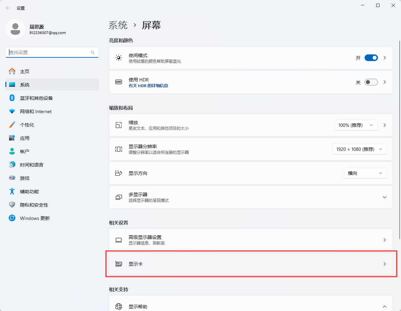Turn off the Night mode toggle
The width and height of the screenshot is (401, 311).
click(x=371, y=58)
